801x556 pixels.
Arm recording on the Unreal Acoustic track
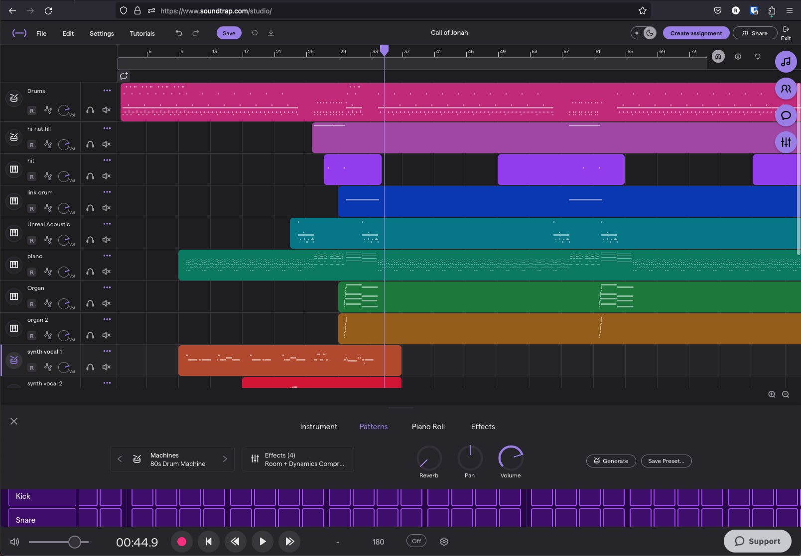[31, 240]
